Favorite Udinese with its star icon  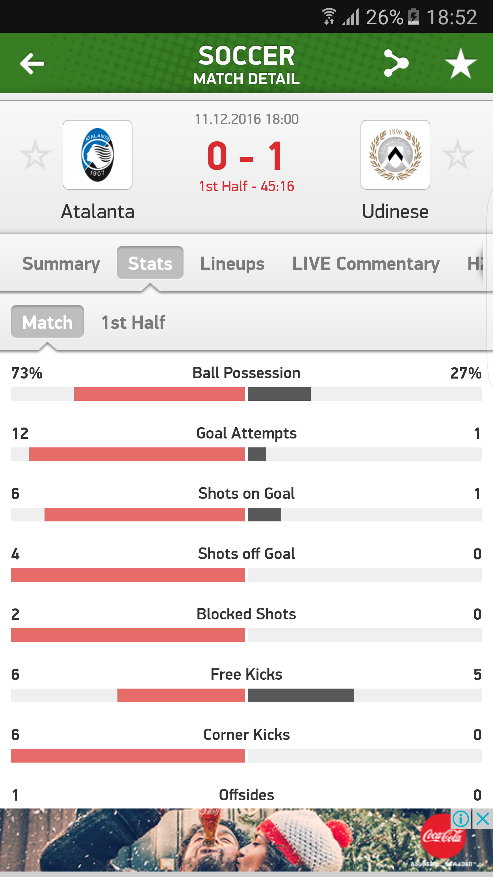[x=458, y=155]
